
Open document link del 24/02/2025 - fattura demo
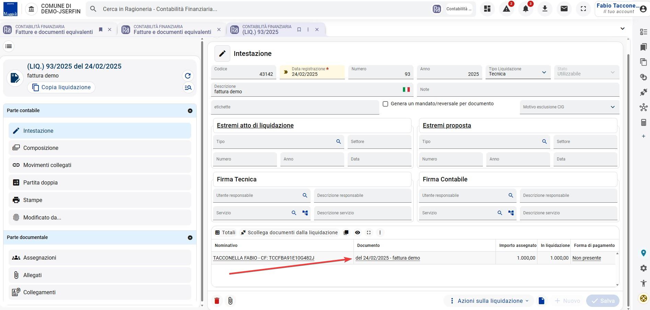[388, 258]
